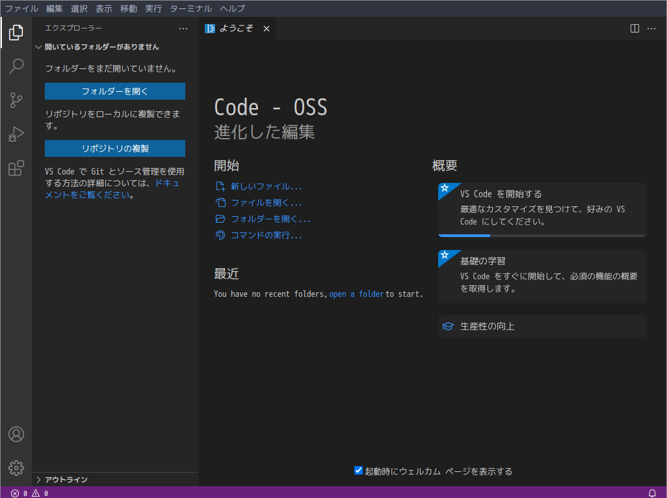Click the リポジトリの複製 button
This screenshot has height=498, width=667.
click(x=115, y=148)
